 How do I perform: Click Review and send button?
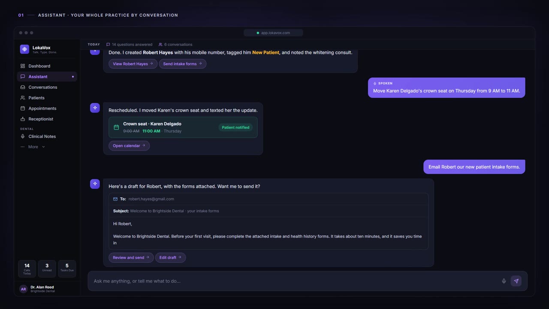tap(131, 257)
